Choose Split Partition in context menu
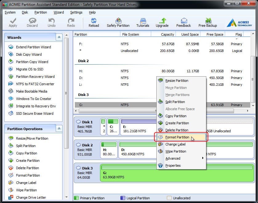Viewport: 258px width, 203px height. coord(181,102)
